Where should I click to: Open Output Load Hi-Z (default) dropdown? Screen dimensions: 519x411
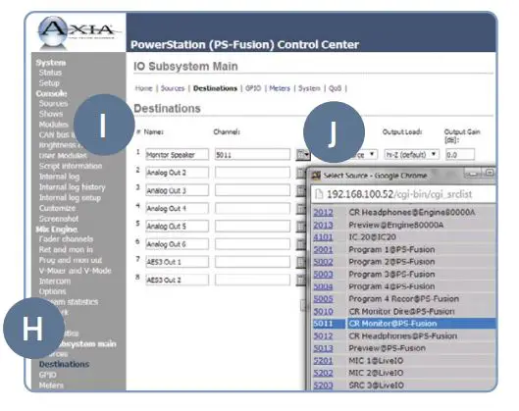coord(411,155)
